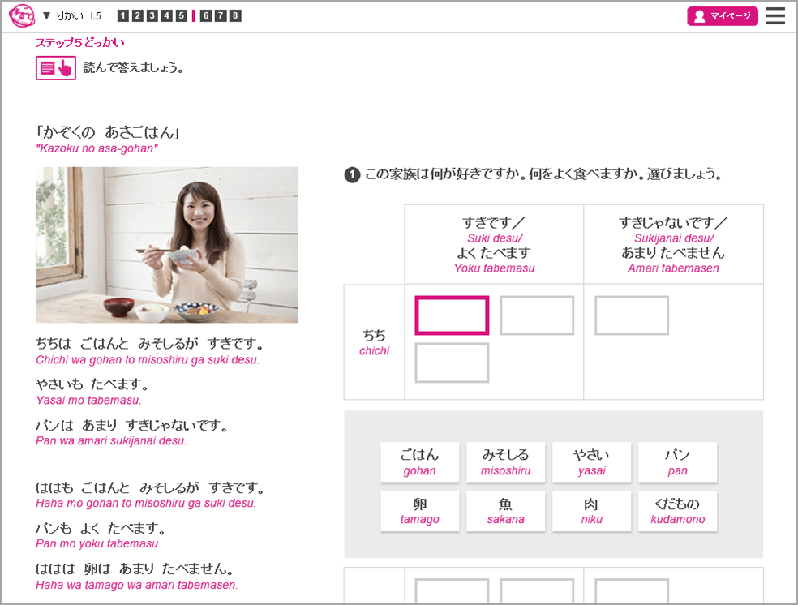Select the third すきです answer box for ちち
798x605 pixels.
(452, 363)
